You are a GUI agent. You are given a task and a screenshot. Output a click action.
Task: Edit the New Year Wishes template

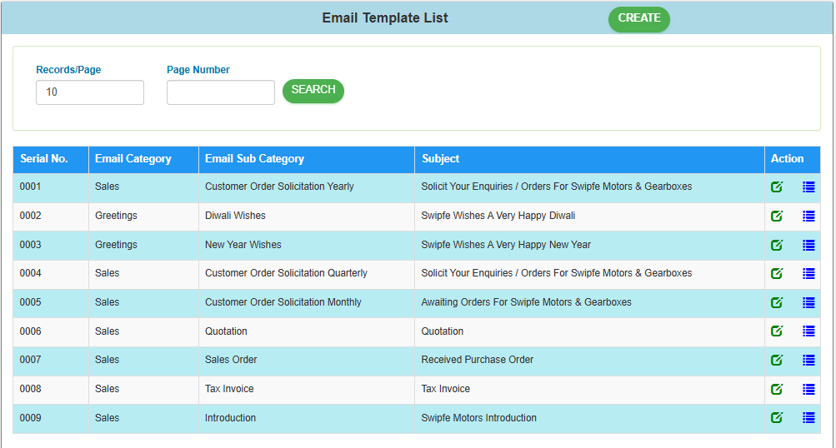[x=777, y=245]
